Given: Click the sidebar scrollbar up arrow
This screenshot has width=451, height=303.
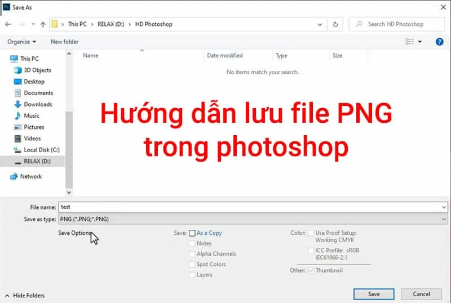Looking at the screenshot, I should click(69, 54).
